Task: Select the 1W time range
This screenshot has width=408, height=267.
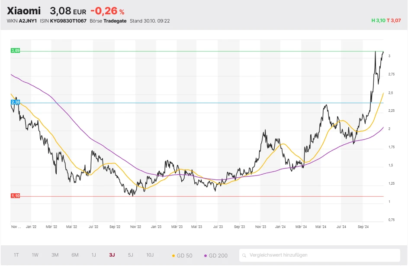Action: [x=35, y=255]
